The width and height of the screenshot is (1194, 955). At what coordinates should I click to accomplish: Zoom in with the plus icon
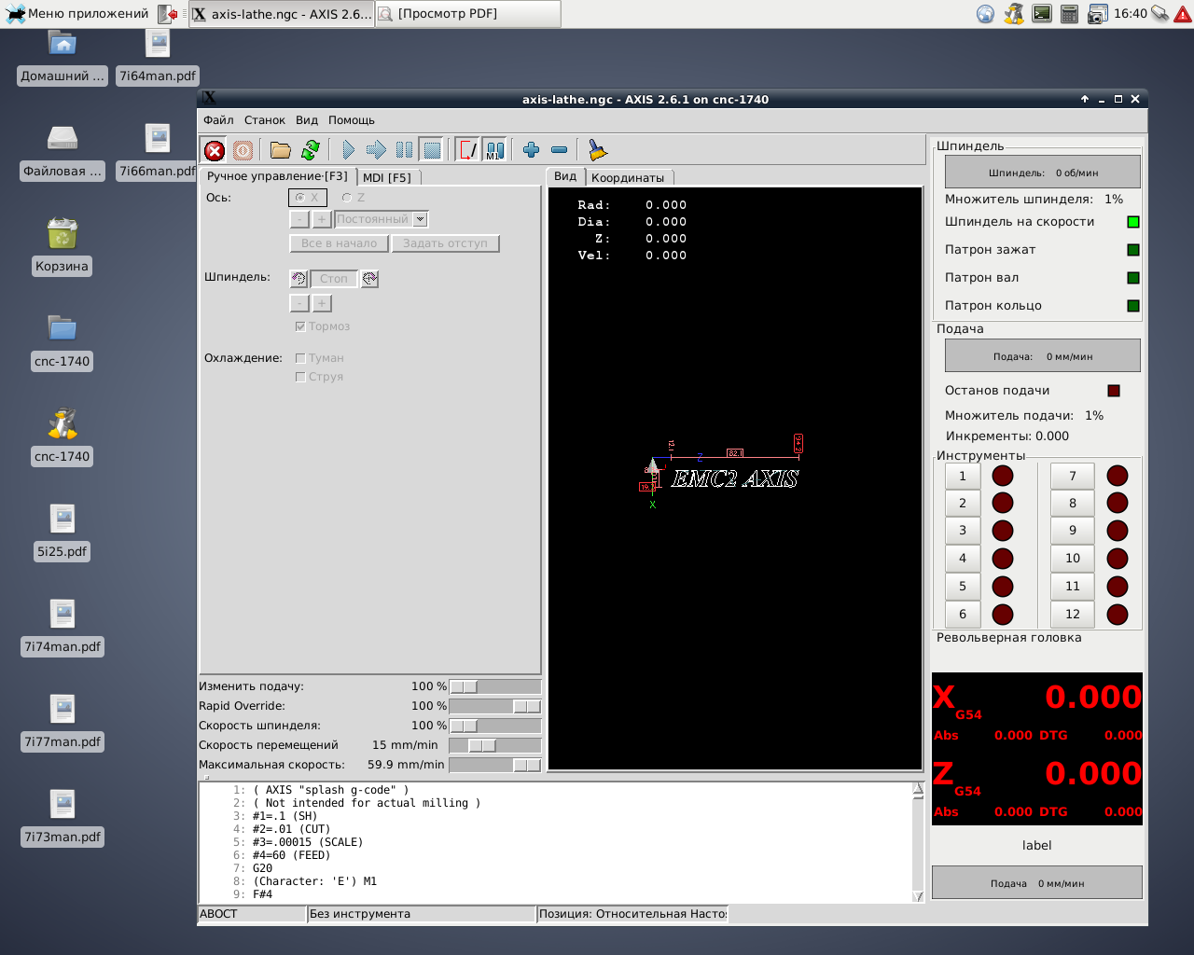pyautogui.click(x=531, y=150)
